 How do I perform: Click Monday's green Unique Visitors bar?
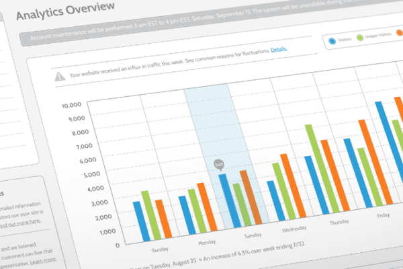click(197, 210)
